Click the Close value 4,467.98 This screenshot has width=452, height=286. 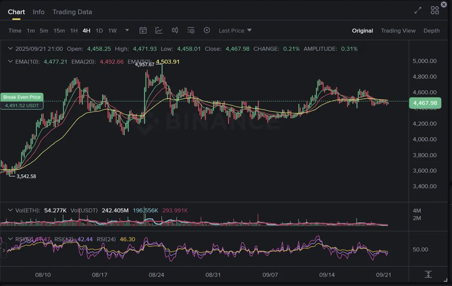[237, 49]
